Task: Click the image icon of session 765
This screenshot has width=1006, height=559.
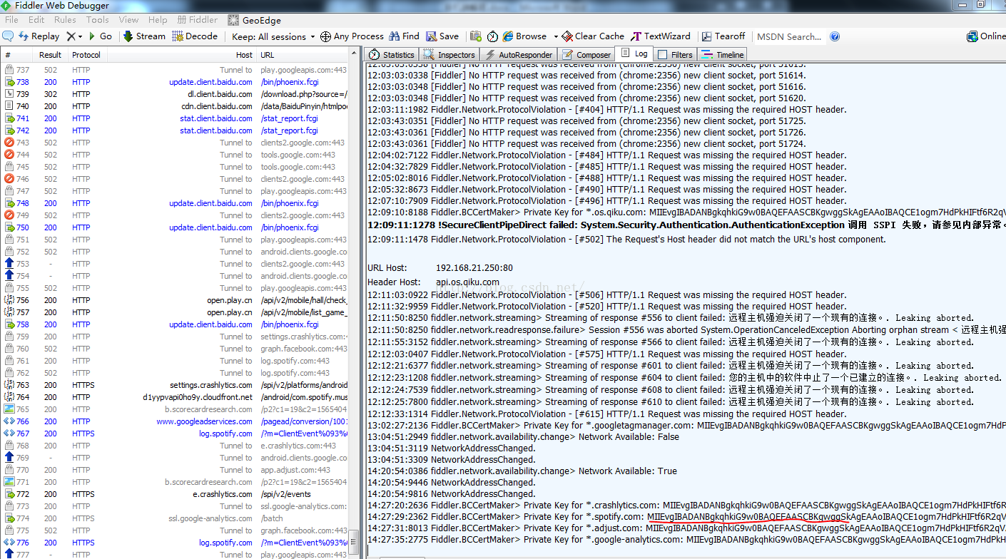Action: coord(9,409)
